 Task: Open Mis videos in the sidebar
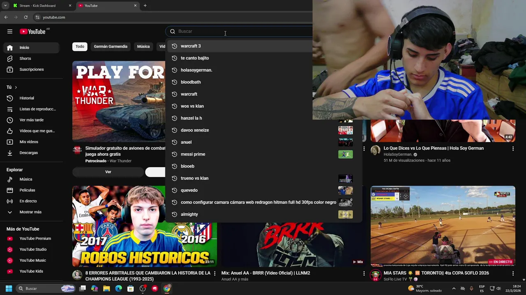click(31, 142)
